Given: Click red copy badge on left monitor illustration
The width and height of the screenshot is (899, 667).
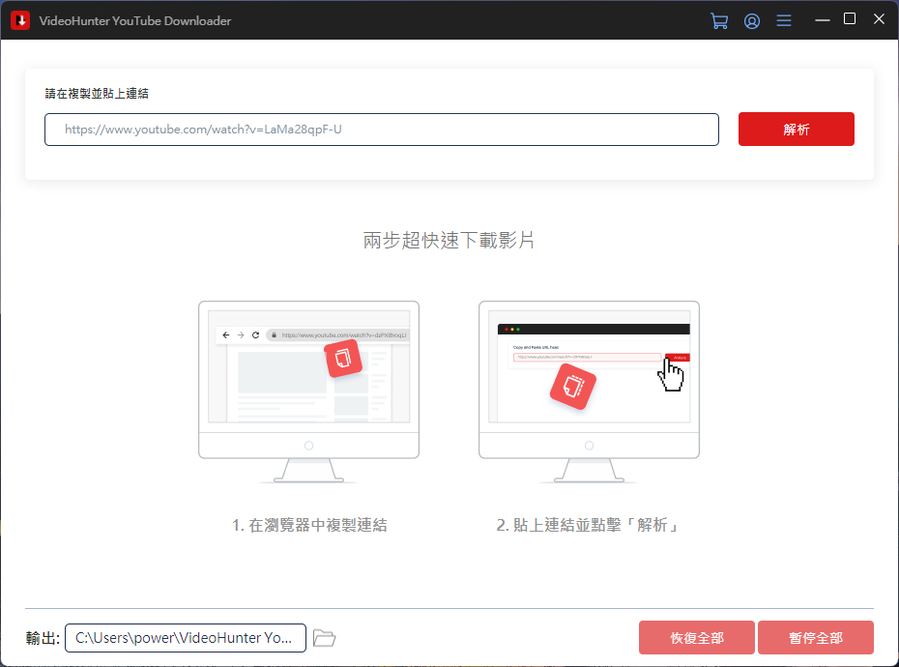Looking at the screenshot, I should 343,359.
